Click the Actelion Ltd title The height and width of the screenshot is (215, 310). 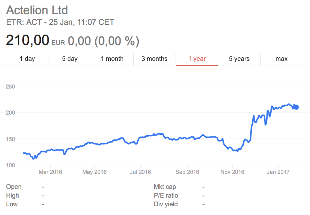click(x=37, y=10)
